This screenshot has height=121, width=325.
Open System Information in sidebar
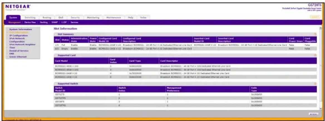point(20,30)
